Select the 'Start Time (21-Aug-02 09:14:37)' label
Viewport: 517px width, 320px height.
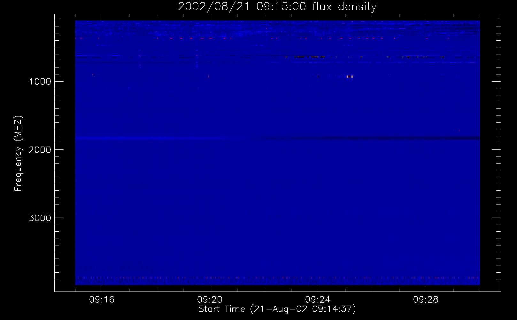[277, 309]
